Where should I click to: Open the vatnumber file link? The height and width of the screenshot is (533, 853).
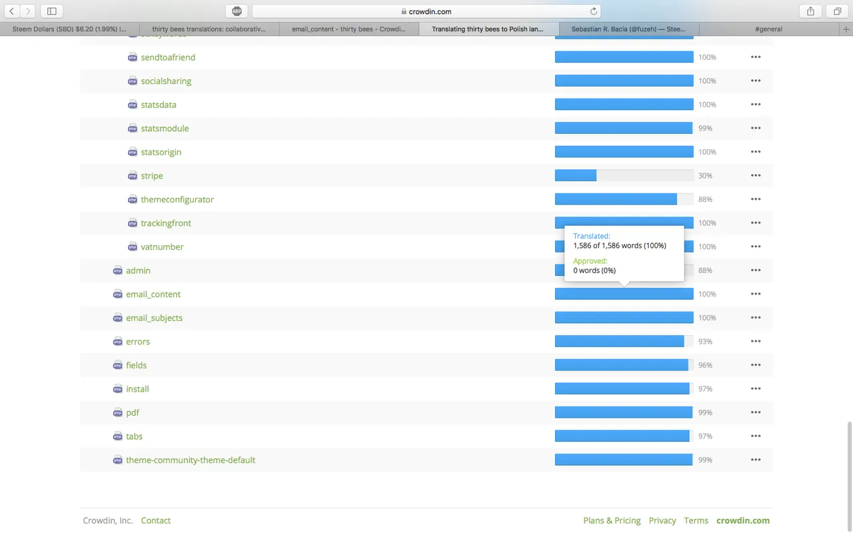pyautogui.click(x=162, y=247)
